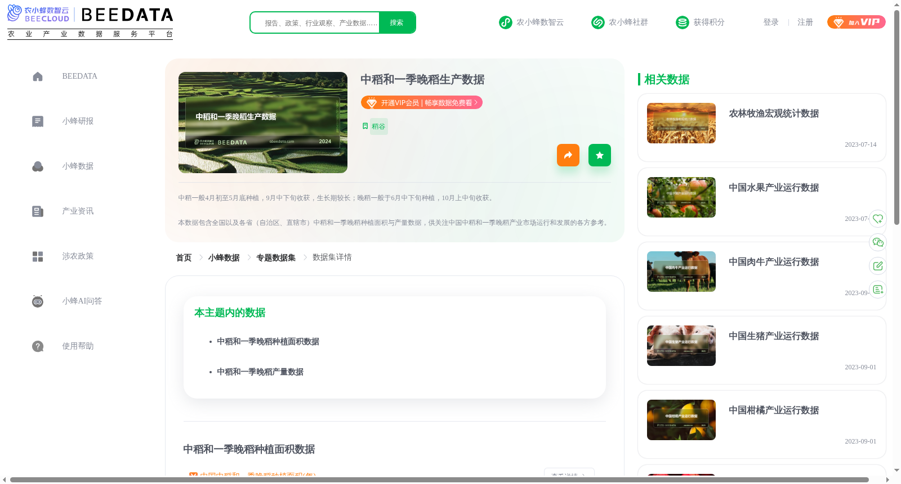Go to 首页 in the breadcrumb
This screenshot has width=901, height=484.
point(184,257)
